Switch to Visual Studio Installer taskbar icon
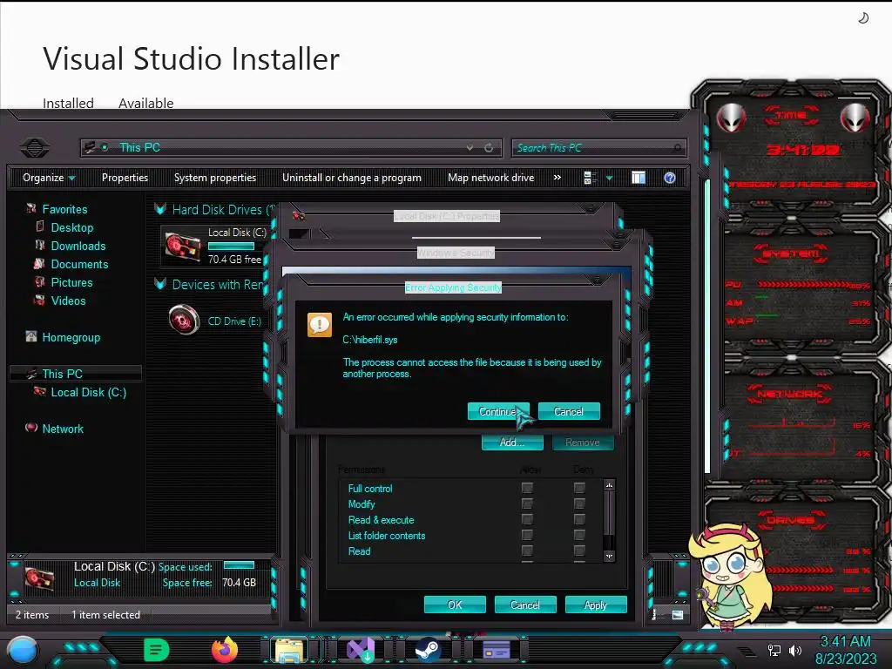 (x=360, y=650)
